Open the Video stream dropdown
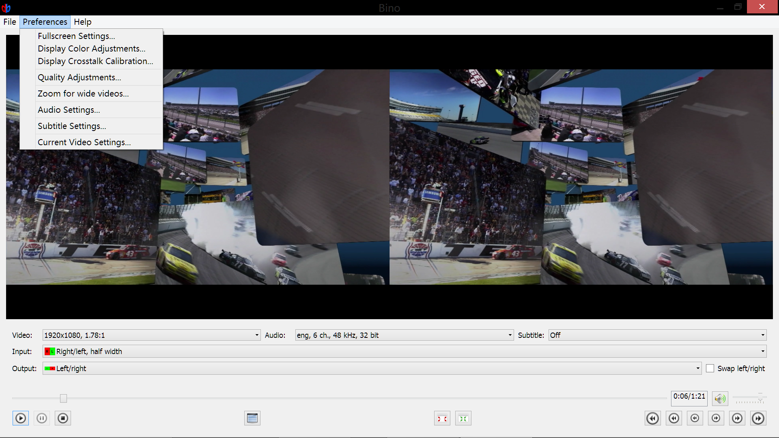 [151, 335]
